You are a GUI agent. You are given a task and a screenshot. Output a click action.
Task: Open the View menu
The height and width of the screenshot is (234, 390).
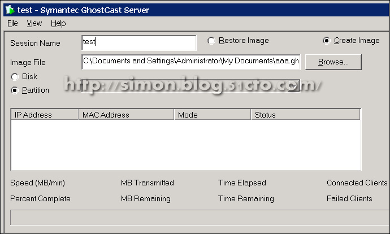pyautogui.click(x=34, y=23)
